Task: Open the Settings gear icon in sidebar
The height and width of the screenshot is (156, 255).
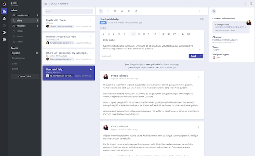Action: [x=4, y=39]
